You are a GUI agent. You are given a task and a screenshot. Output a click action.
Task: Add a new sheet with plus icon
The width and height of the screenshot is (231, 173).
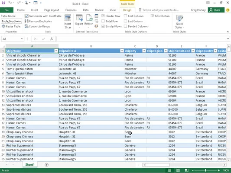(46, 165)
